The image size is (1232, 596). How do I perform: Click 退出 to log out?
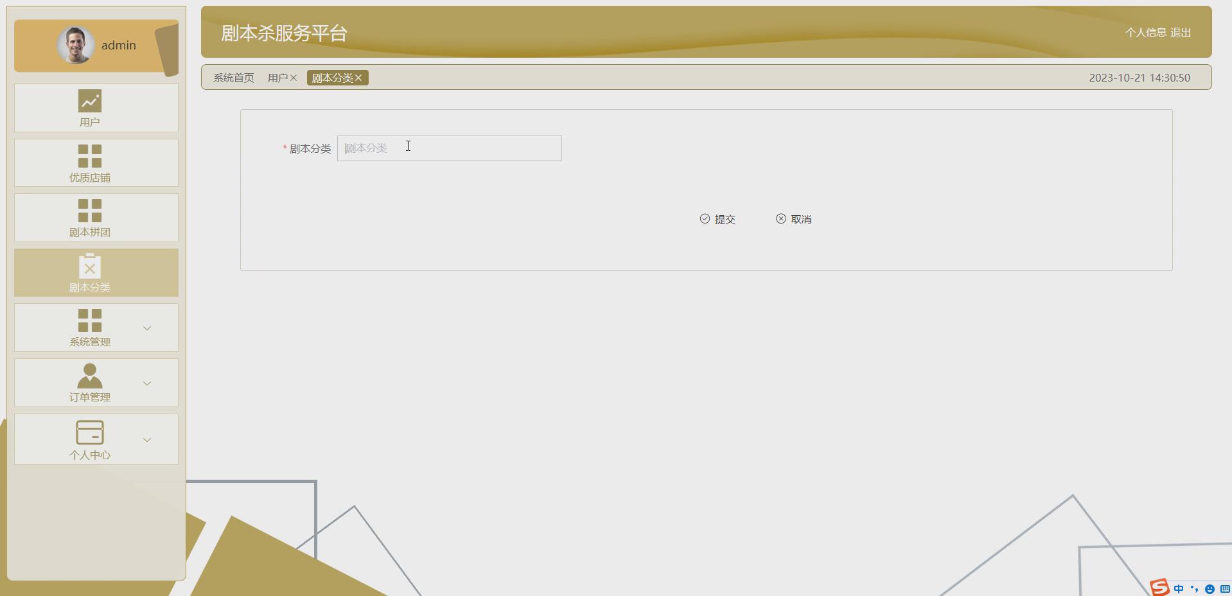click(1181, 32)
